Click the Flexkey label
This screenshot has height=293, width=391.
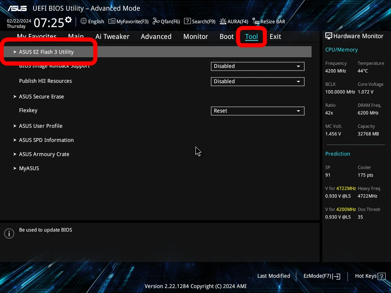click(28, 110)
